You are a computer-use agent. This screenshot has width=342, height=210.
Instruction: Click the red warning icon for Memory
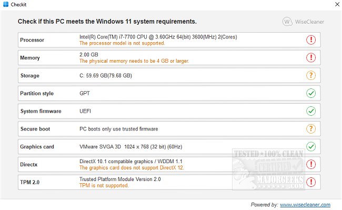tap(311, 57)
